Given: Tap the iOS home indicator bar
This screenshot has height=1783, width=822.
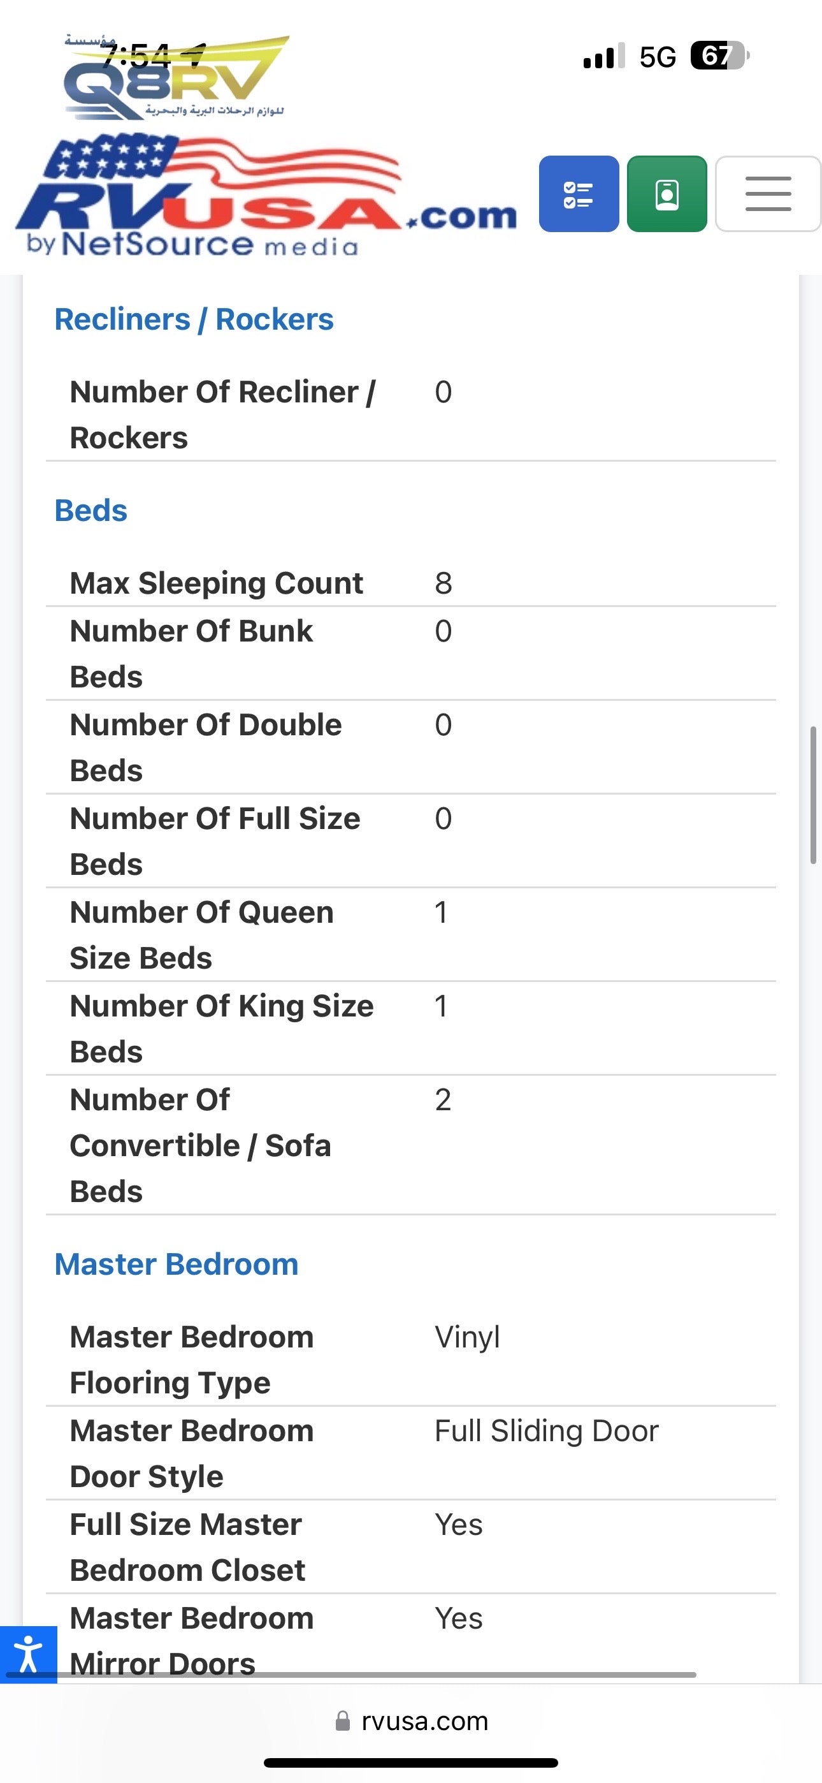Looking at the screenshot, I should click(x=410, y=1762).
